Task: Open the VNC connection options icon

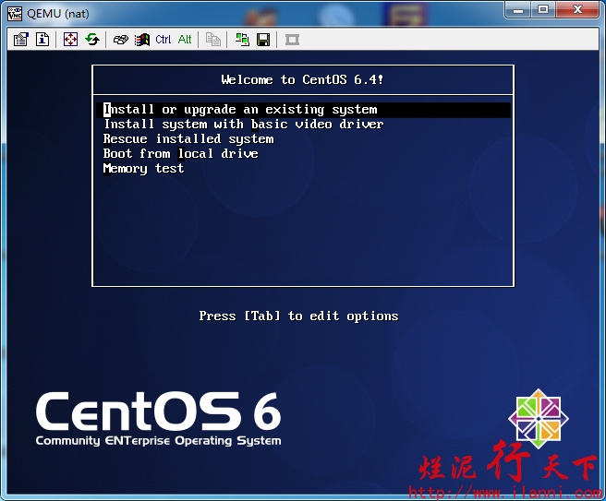Action: point(21,40)
